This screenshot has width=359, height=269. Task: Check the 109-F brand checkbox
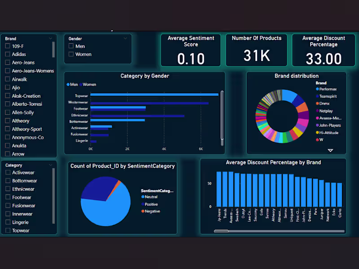tap(8, 46)
